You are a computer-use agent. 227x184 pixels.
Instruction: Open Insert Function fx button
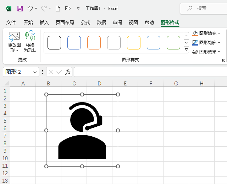pos(68,72)
